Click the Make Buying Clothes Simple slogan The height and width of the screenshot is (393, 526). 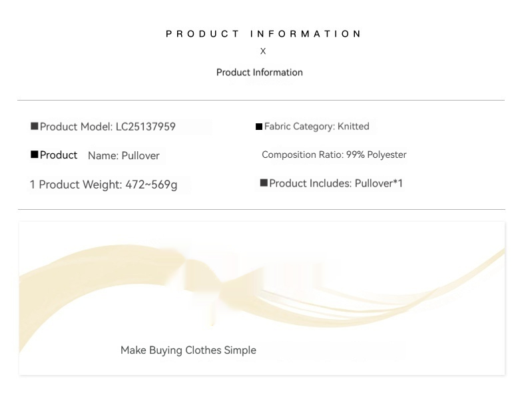[188, 350]
